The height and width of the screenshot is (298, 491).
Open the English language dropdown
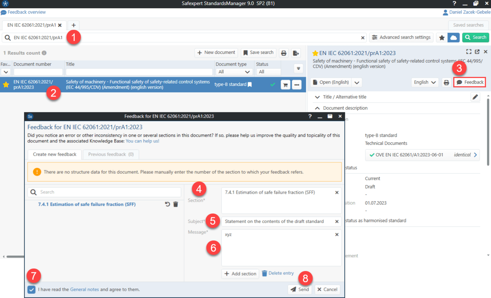(x=424, y=82)
